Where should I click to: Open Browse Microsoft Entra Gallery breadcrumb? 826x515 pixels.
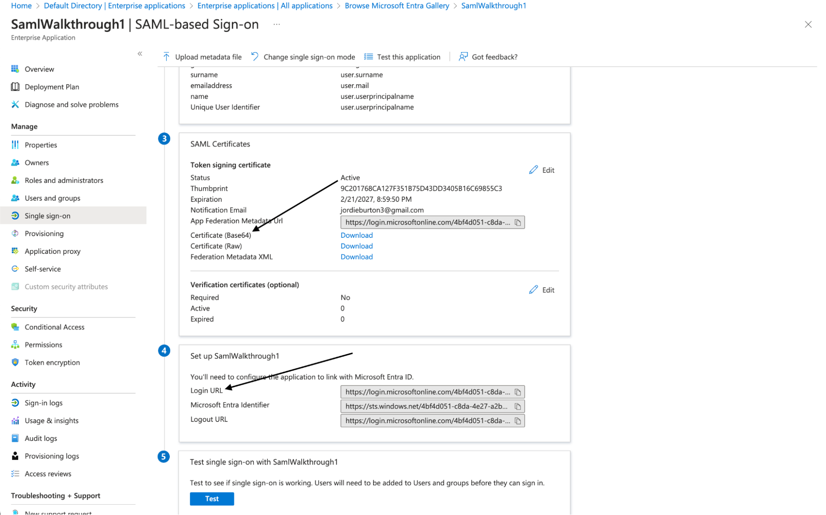[x=397, y=6]
